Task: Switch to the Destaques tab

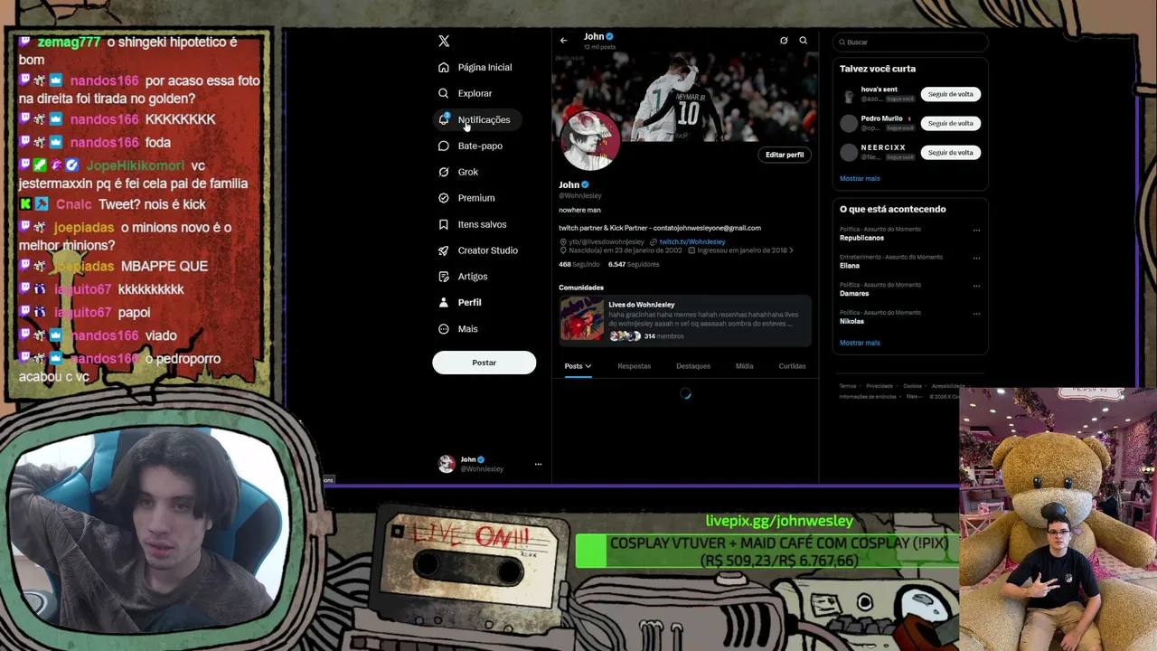Action: click(x=693, y=366)
